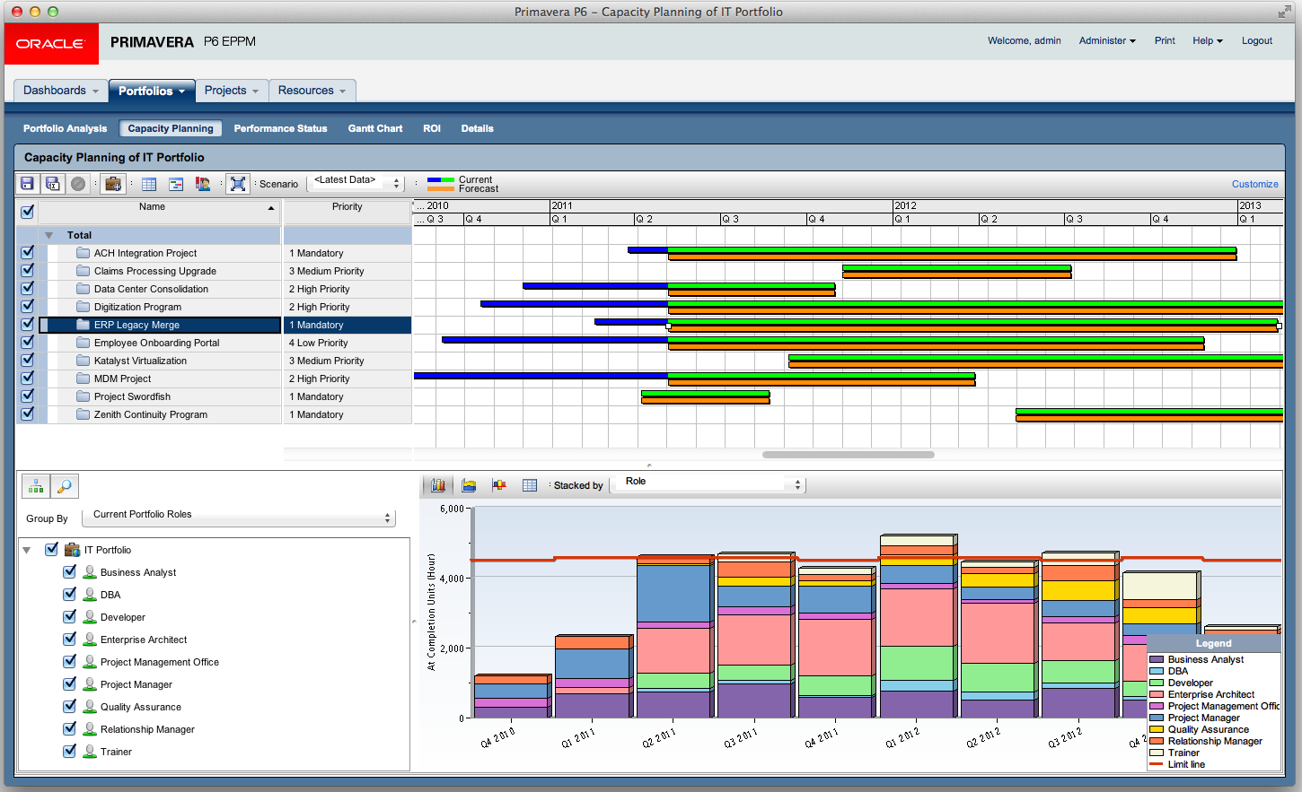The width and height of the screenshot is (1302, 792).
Task: Click the add project briefcase icon
Action: pos(113,184)
